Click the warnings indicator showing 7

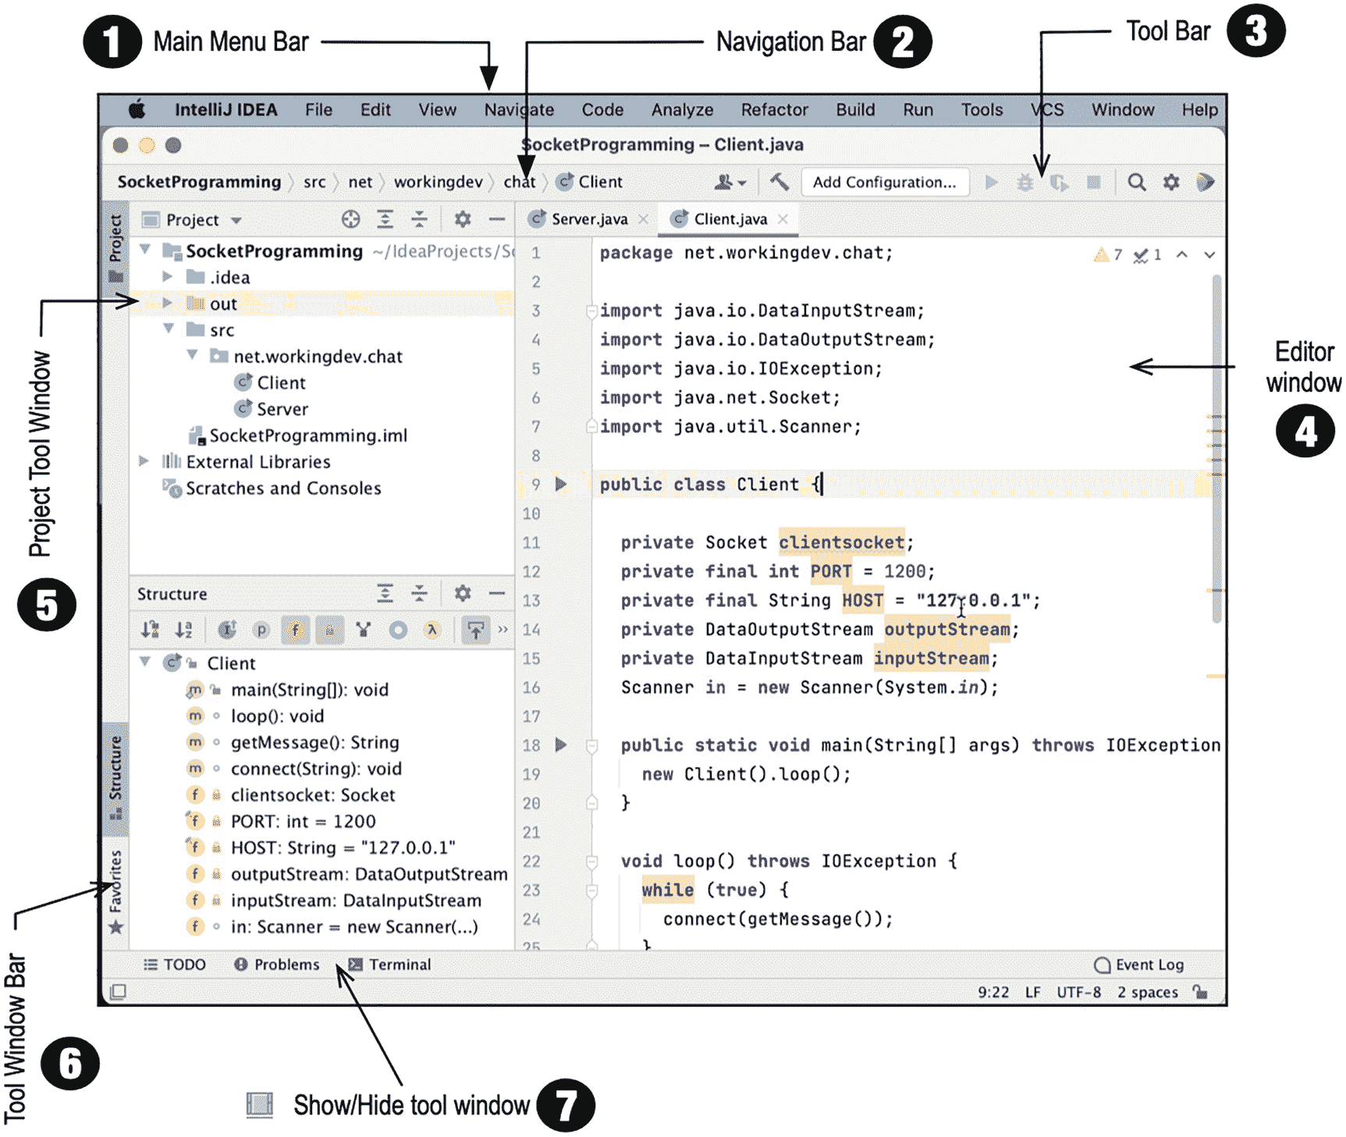pyautogui.click(x=1108, y=254)
